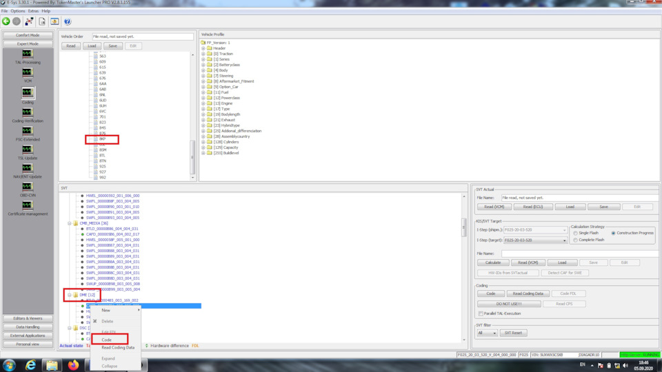662x372 pixels.
Task: Open the Help menu
Action: click(46, 11)
